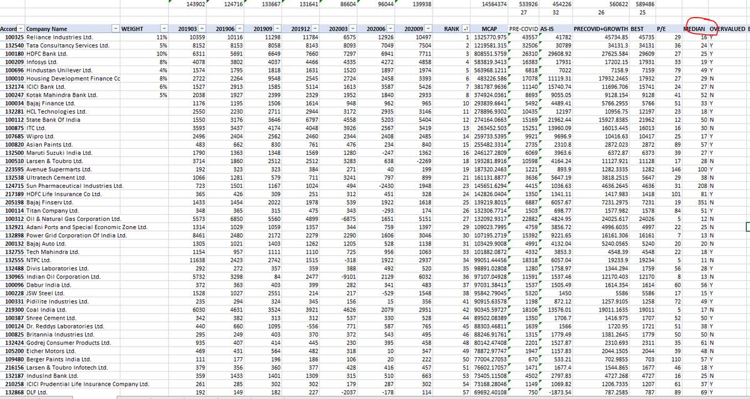Viewport: 750px width, 399px height.
Task: Select the 143902 total above 201903
Action: click(x=188, y=4)
